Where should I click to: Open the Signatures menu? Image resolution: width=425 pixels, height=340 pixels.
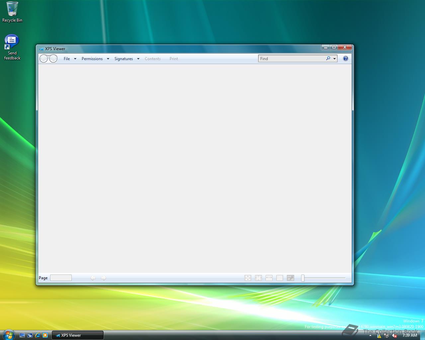pos(124,59)
